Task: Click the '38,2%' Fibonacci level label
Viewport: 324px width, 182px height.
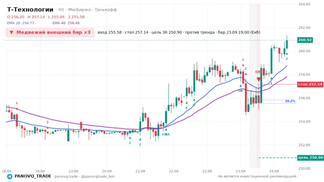Action: click(290, 101)
